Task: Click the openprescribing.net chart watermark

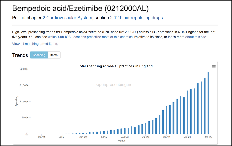Action: point(115,85)
